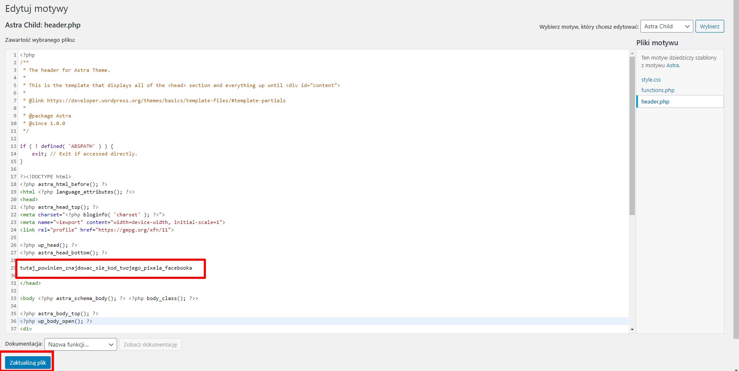Open the Nazwa funkcji documentation dropdown
The height and width of the screenshot is (371, 739).
[81, 344]
